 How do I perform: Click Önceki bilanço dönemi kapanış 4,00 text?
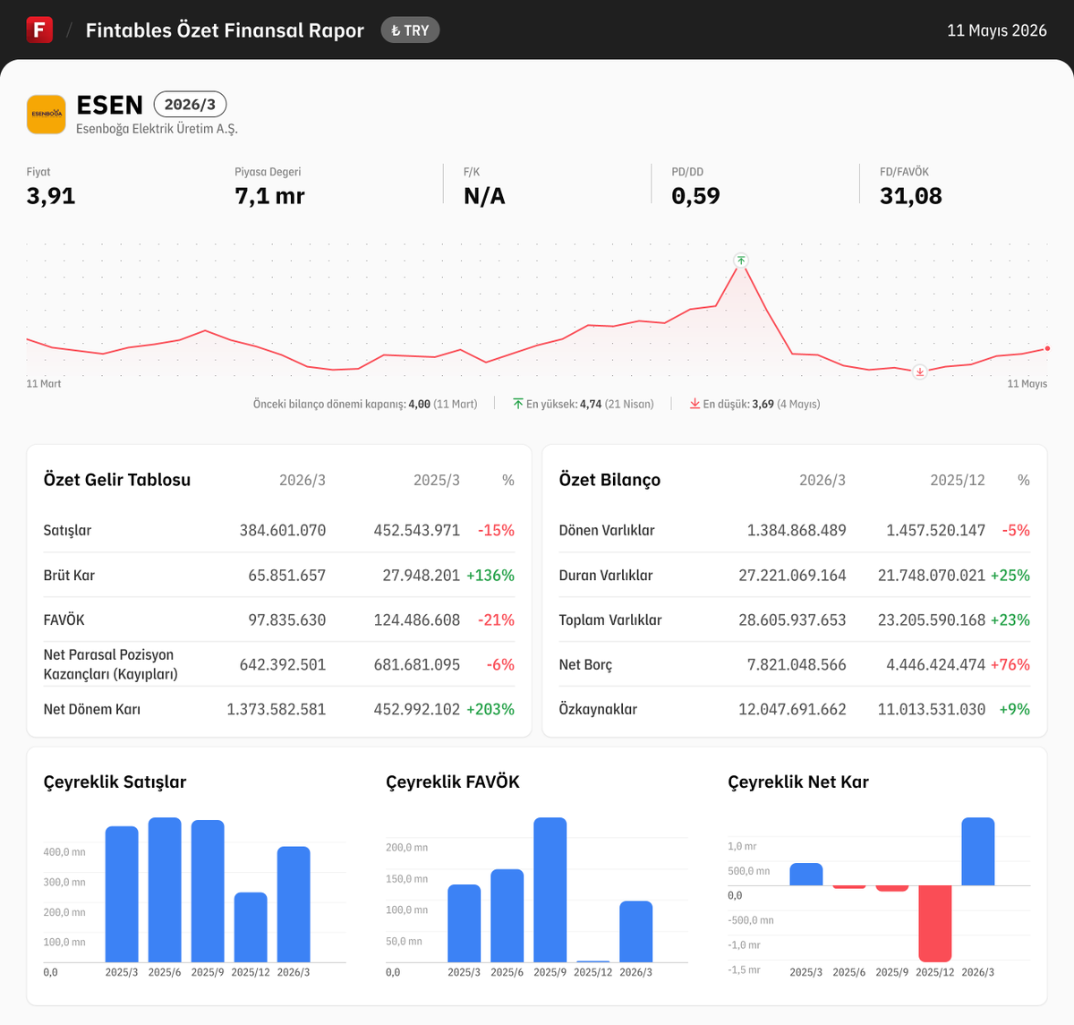tap(365, 404)
